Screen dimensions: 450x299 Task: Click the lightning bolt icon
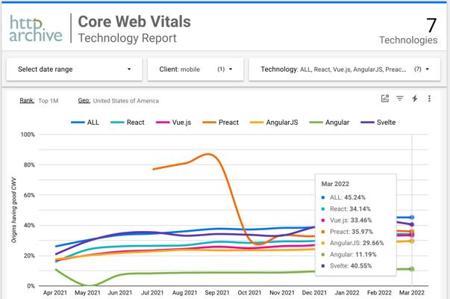coord(415,99)
